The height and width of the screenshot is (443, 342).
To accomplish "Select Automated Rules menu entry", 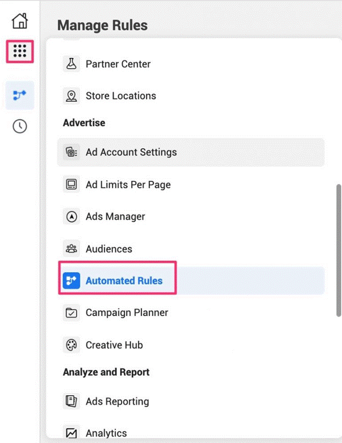I will [x=124, y=280].
